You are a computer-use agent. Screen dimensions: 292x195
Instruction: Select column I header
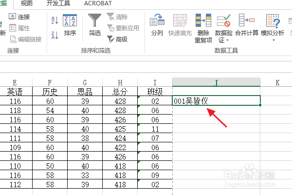tap(155, 82)
